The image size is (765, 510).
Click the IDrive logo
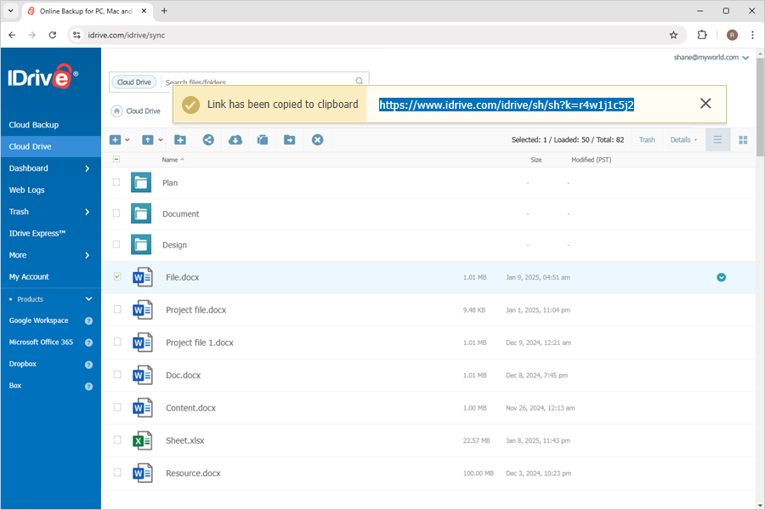(x=43, y=76)
